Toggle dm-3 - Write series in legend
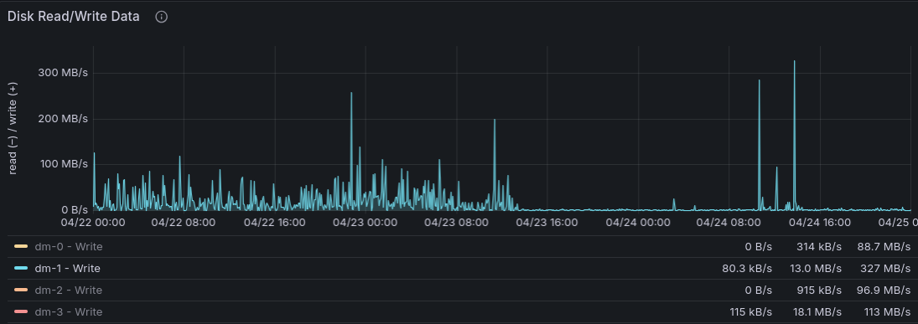918x324 pixels. (69, 311)
